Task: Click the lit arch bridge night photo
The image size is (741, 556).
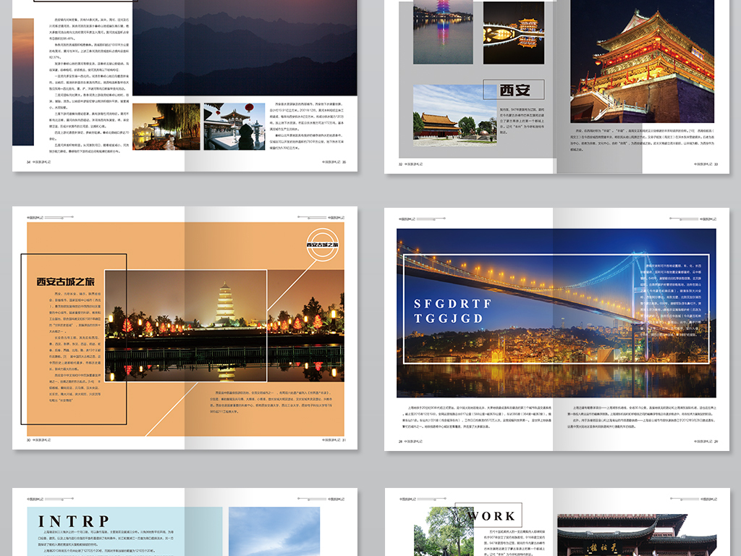Action: [514, 33]
